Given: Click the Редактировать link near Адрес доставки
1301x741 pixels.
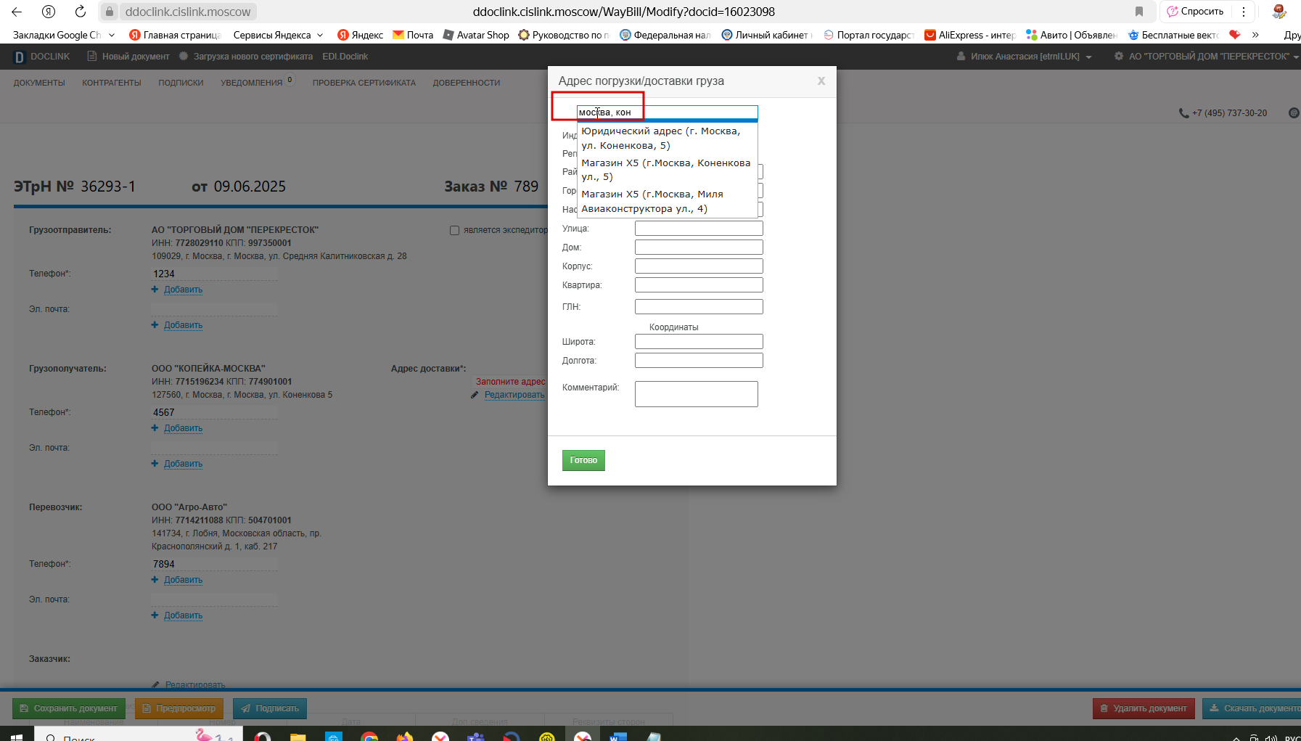Looking at the screenshot, I should pos(514,395).
